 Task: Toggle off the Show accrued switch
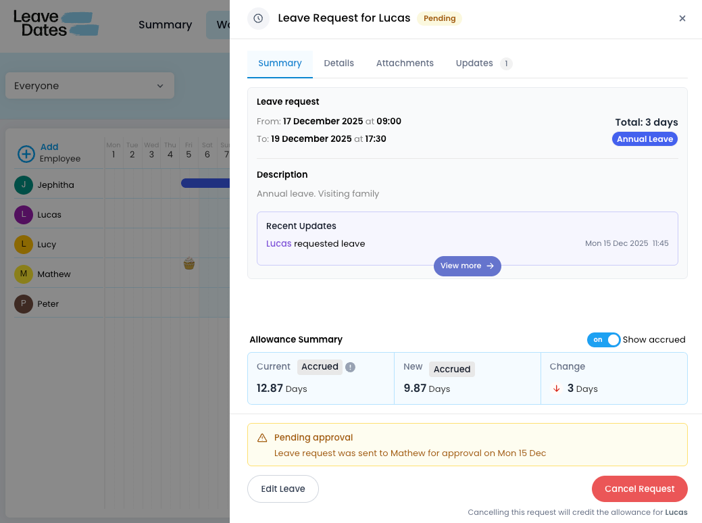[x=603, y=340]
